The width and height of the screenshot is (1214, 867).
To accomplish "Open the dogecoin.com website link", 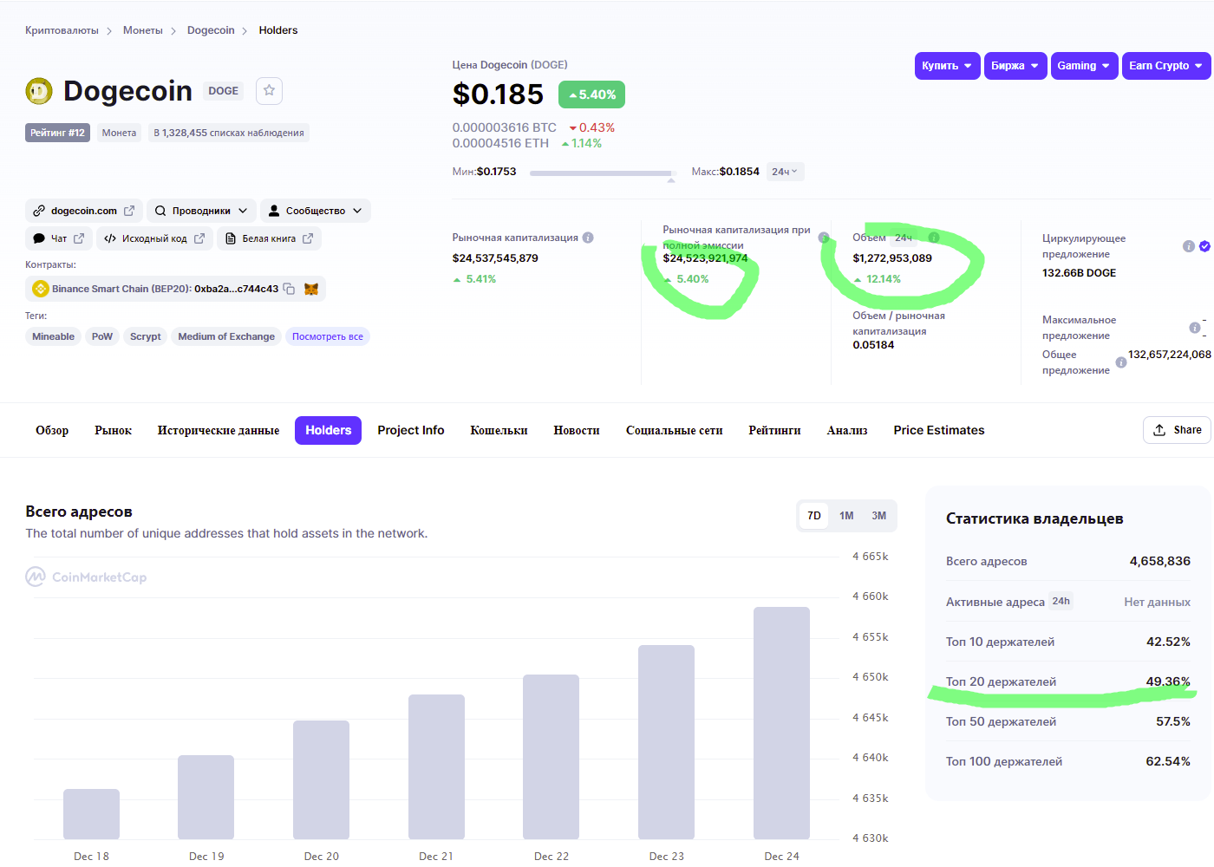I will click(x=84, y=211).
